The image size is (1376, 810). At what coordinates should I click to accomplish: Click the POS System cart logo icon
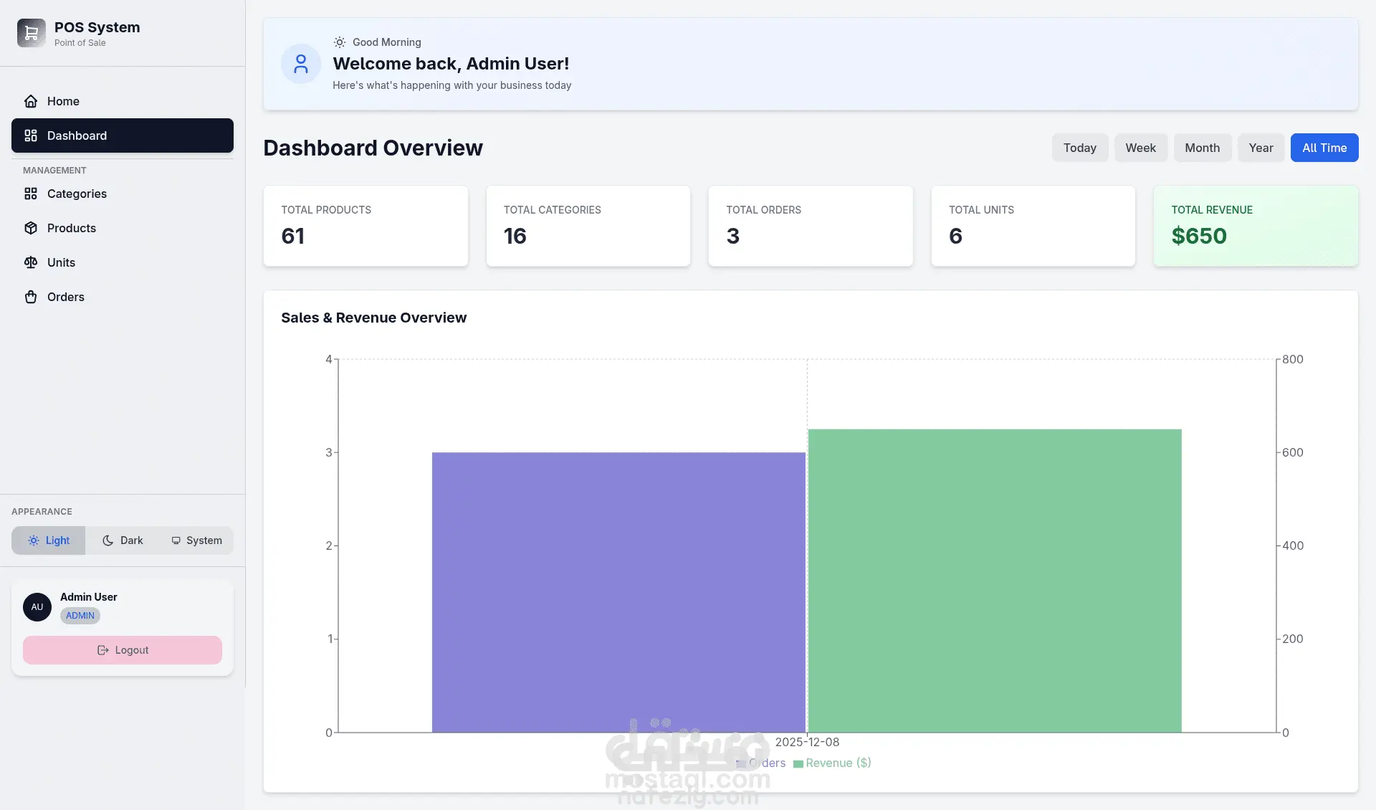(32, 33)
